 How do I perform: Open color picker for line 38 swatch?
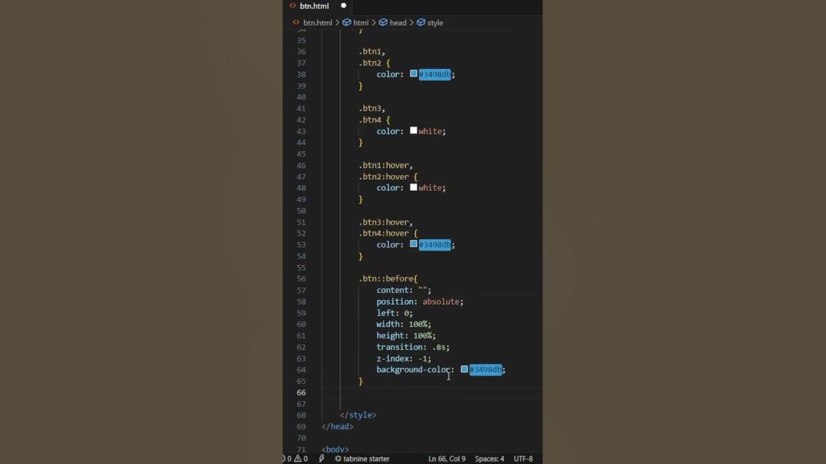(x=414, y=74)
